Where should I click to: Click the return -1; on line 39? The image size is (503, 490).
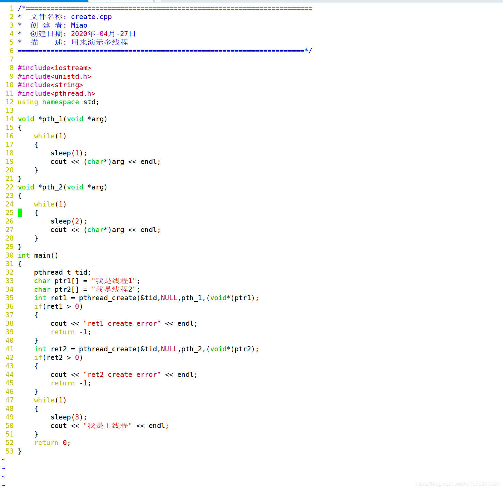[71, 332]
